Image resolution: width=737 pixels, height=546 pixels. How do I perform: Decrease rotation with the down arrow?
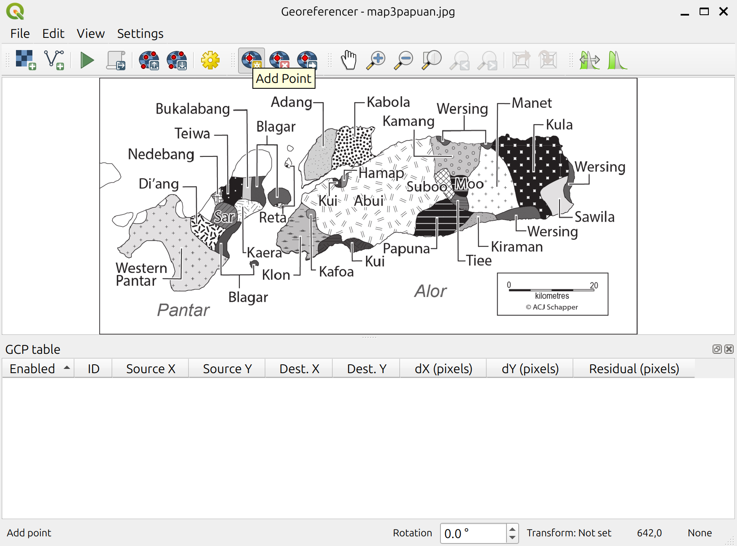tap(512, 538)
